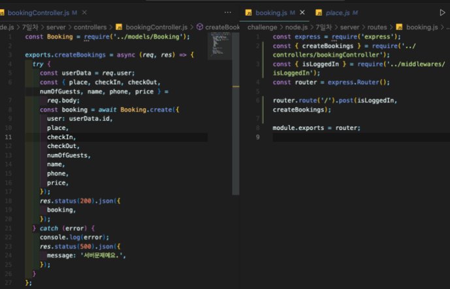The height and width of the screenshot is (289, 450).
Task: Click 'numOfGuests,' on line 13
Action: (69, 155)
